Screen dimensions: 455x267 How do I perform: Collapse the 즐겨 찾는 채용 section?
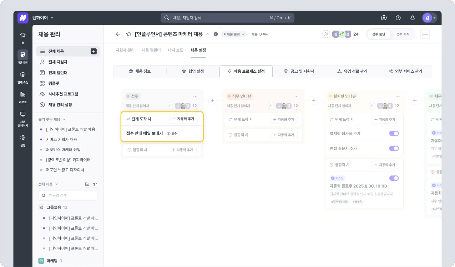tap(64, 119)
